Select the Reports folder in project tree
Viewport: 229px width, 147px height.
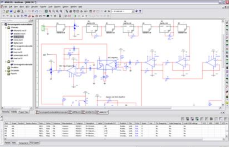(x=13, y=74)
